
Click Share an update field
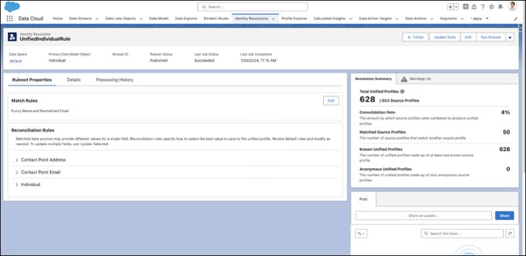pos(423,215)
